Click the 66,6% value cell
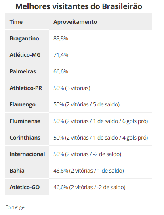The width and height of the screenshot is (164, 215). pyautogui.click(x=101, y=71)
